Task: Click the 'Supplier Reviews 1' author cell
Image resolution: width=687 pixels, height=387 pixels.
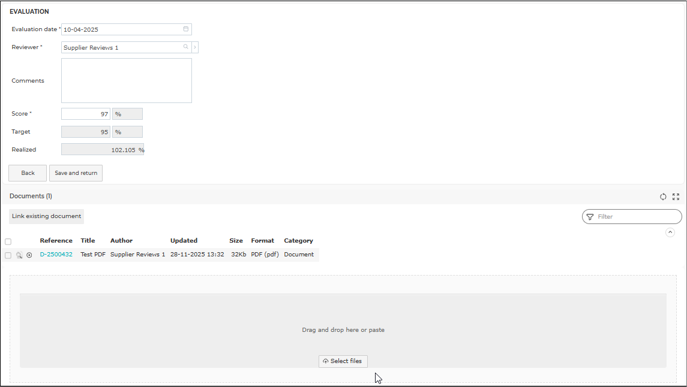Action: coord(137,255)
